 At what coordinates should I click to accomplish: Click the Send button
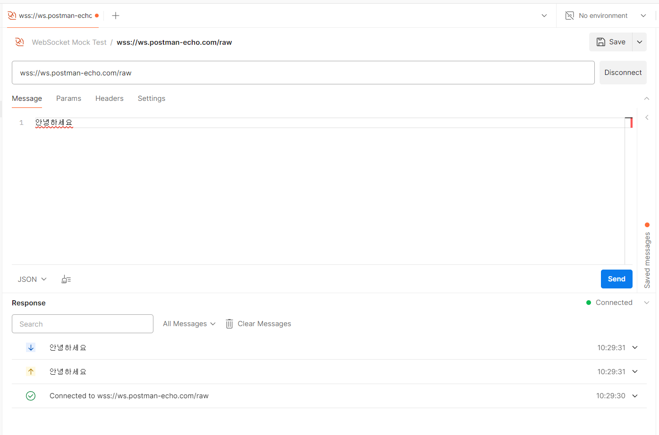[617, 279]
